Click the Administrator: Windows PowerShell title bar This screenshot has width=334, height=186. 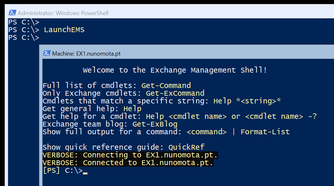[63, 13]
